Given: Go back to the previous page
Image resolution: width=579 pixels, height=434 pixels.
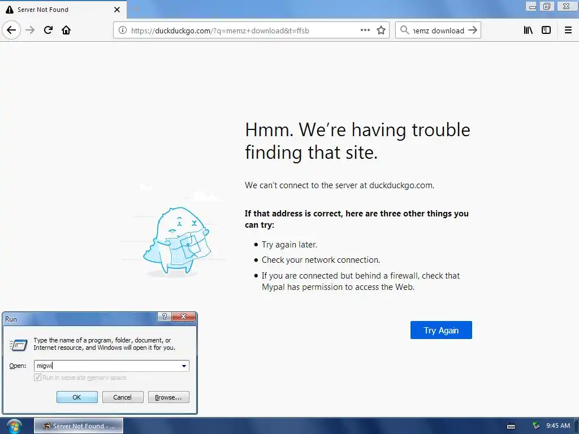Looking at the screenshot, I should coord(11,31).
